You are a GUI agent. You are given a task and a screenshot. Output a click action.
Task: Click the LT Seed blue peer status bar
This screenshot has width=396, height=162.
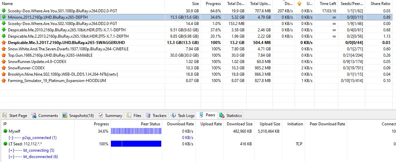[136, 144]
